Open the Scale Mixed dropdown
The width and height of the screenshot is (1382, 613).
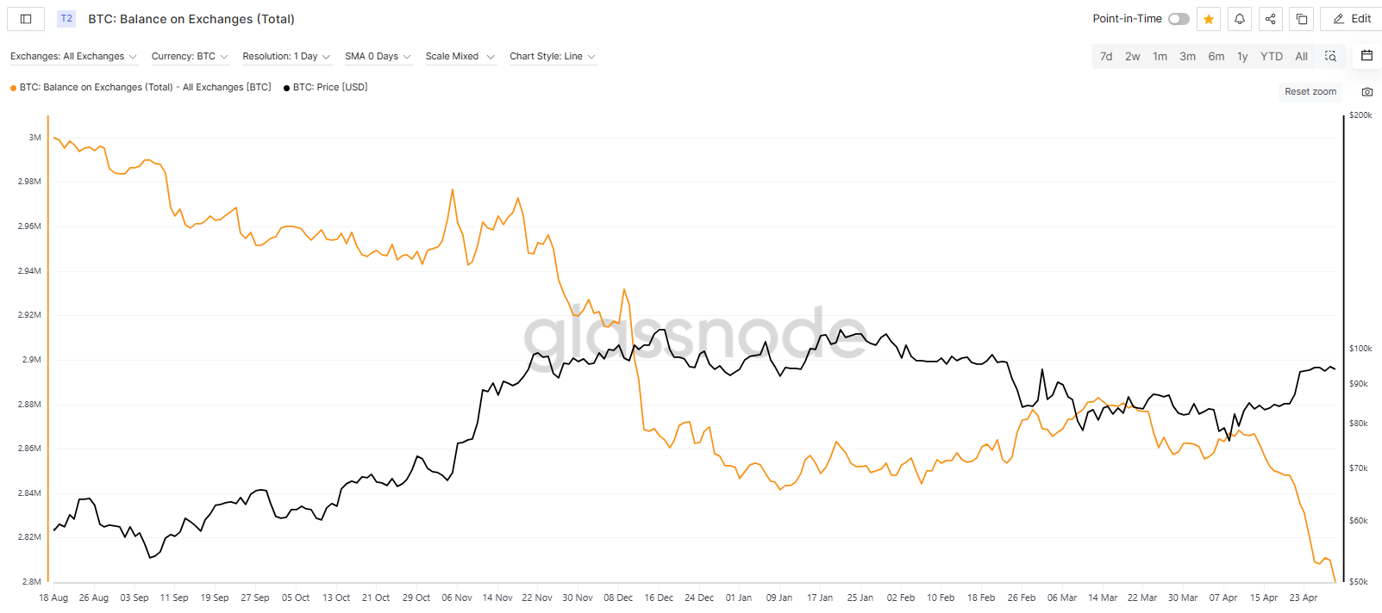coord(460,56)
